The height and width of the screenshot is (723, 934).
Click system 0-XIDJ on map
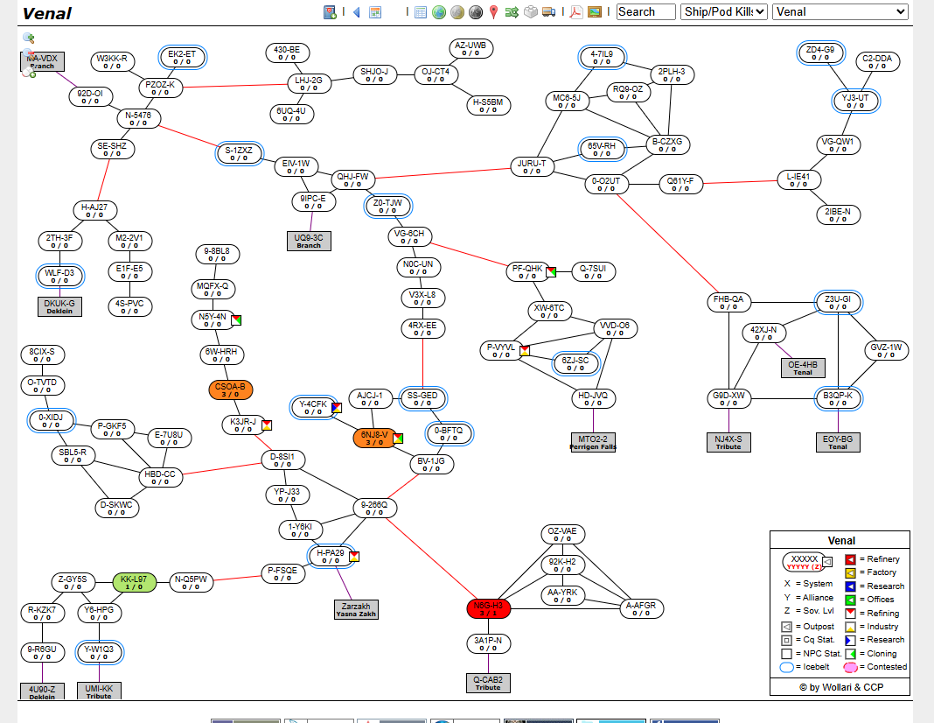click(x=51, y=421)
